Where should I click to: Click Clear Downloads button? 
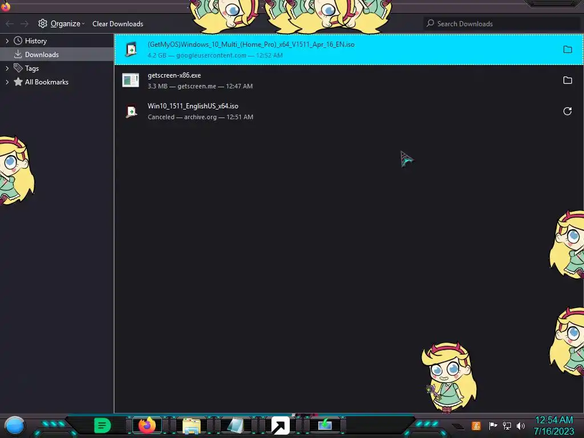pos(117,24)
